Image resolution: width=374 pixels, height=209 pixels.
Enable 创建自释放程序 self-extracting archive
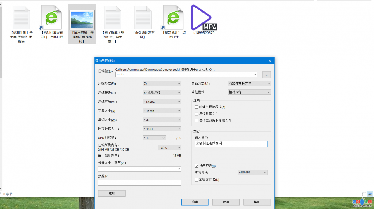coord(197,107)
